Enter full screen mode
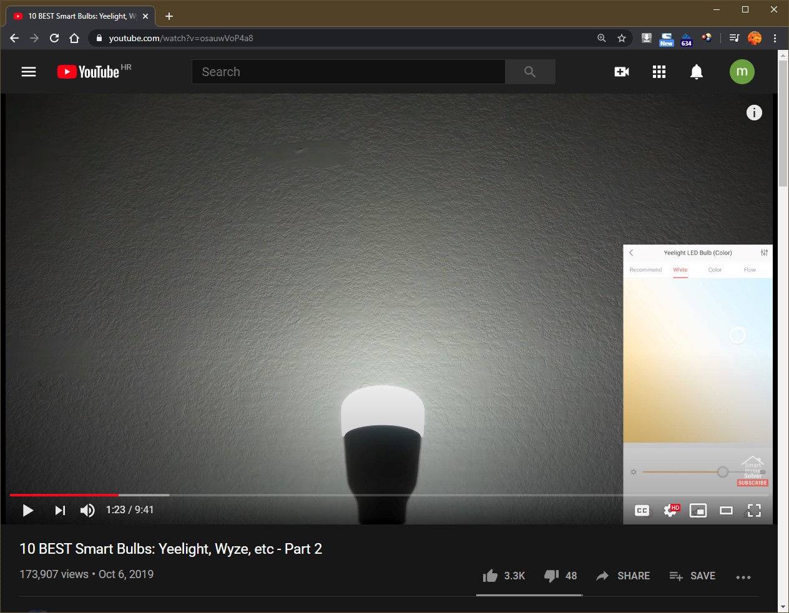 click(754, 511)
